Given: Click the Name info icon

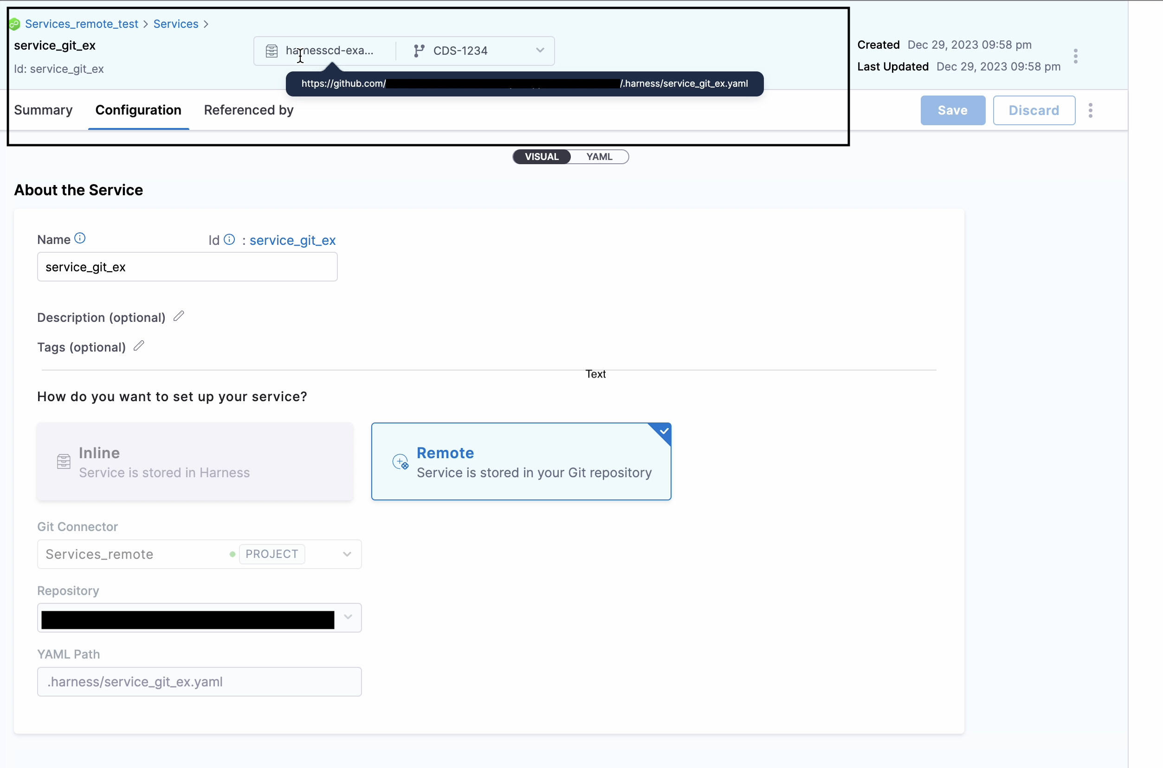Looking at the screenshot, I should click(80, 238).
